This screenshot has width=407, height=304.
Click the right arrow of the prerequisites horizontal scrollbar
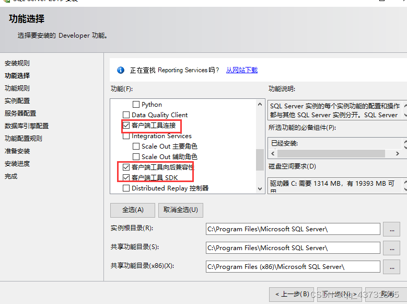[398, 153]
